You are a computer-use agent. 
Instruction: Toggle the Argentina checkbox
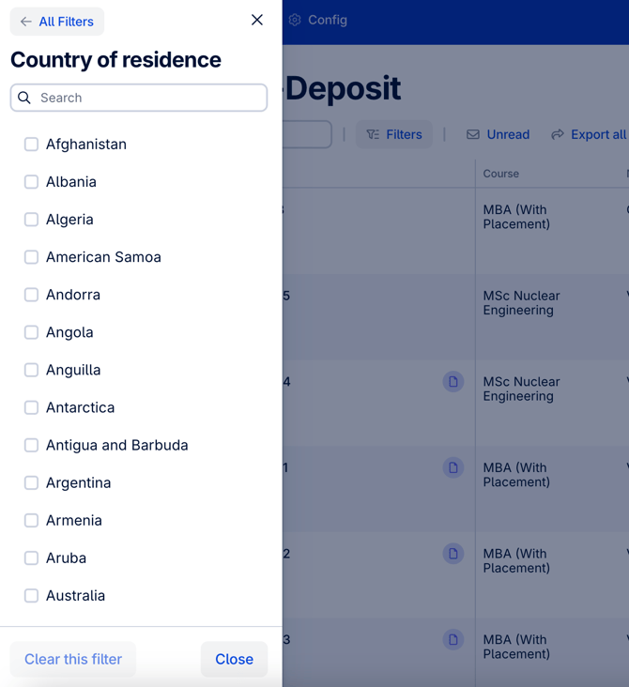pos(31,482)
